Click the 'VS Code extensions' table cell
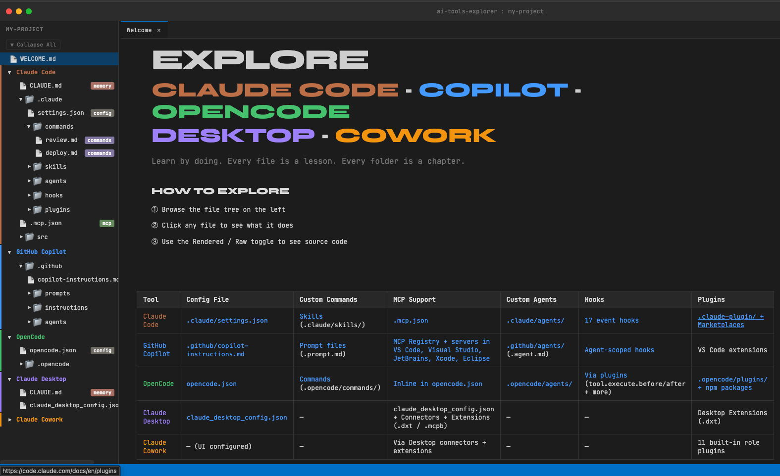Screen dimensions: 780x476 [x=732, y=350]
